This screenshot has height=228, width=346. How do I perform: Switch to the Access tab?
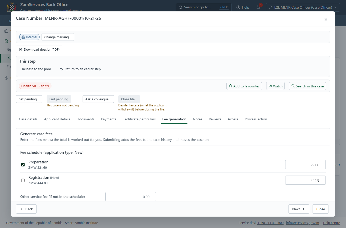[233, 119]
